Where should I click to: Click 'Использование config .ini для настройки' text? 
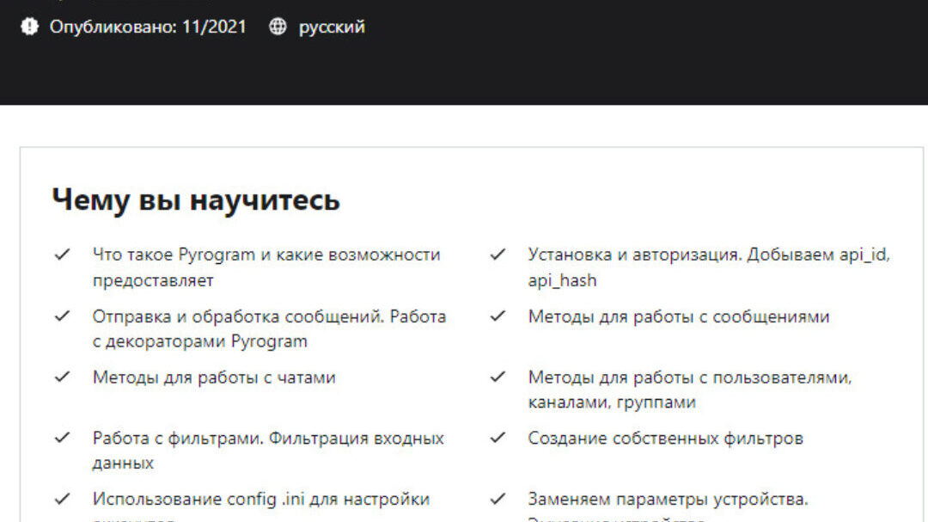(260, 499)
